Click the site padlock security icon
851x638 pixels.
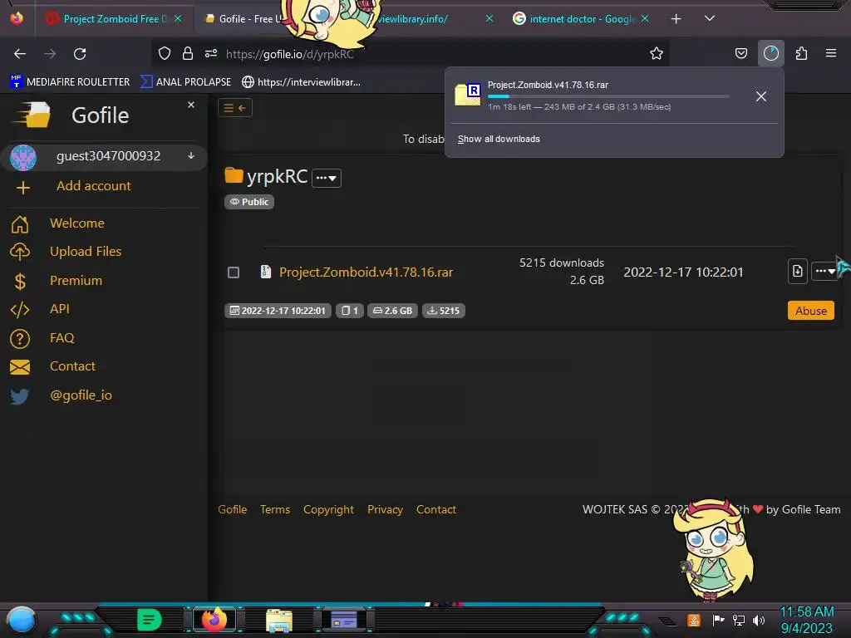pos(188,53)
